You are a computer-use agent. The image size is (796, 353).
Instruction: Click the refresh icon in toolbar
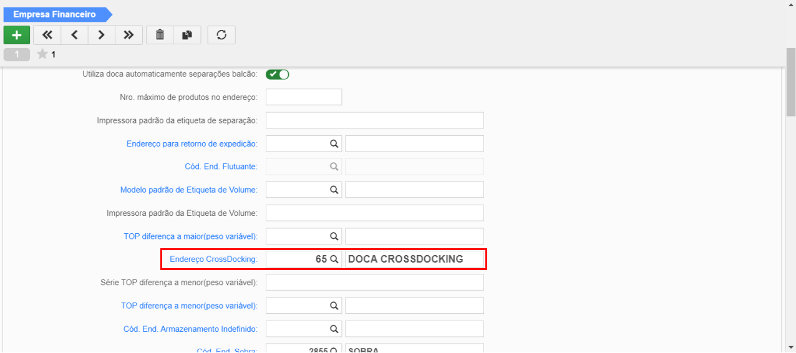pos(221,35)
